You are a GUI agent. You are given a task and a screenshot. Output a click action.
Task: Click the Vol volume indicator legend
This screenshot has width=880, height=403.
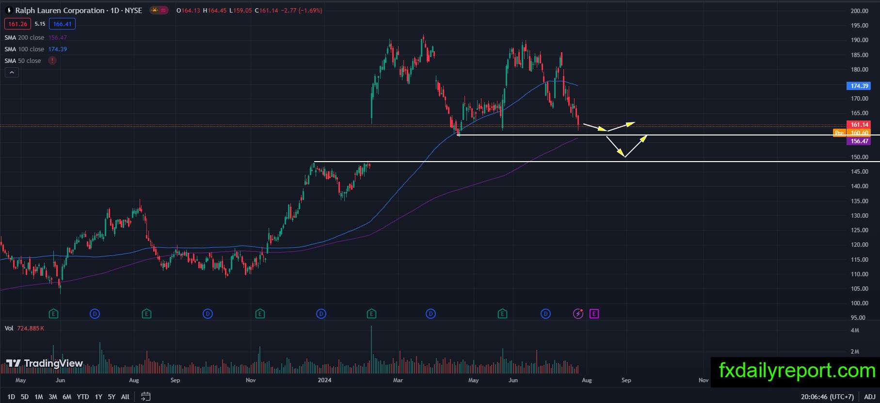click(9, 328)
